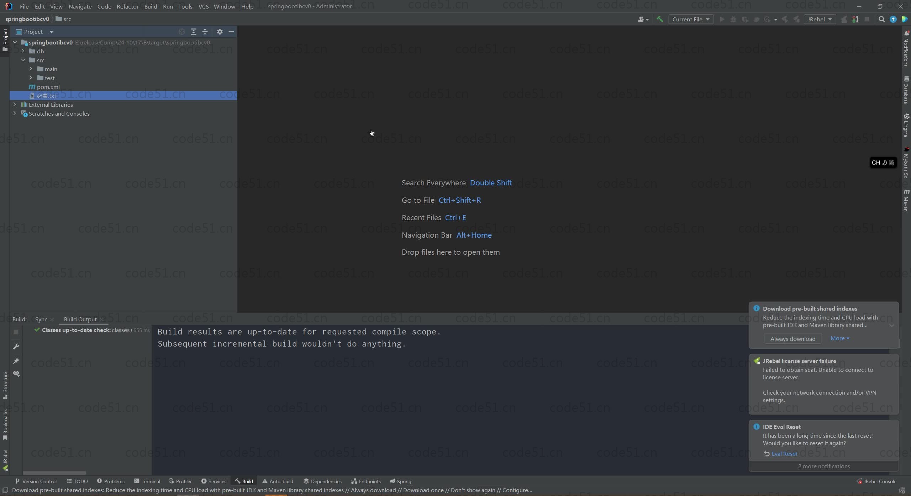Click the Eval Reset link

coord(784,454)
